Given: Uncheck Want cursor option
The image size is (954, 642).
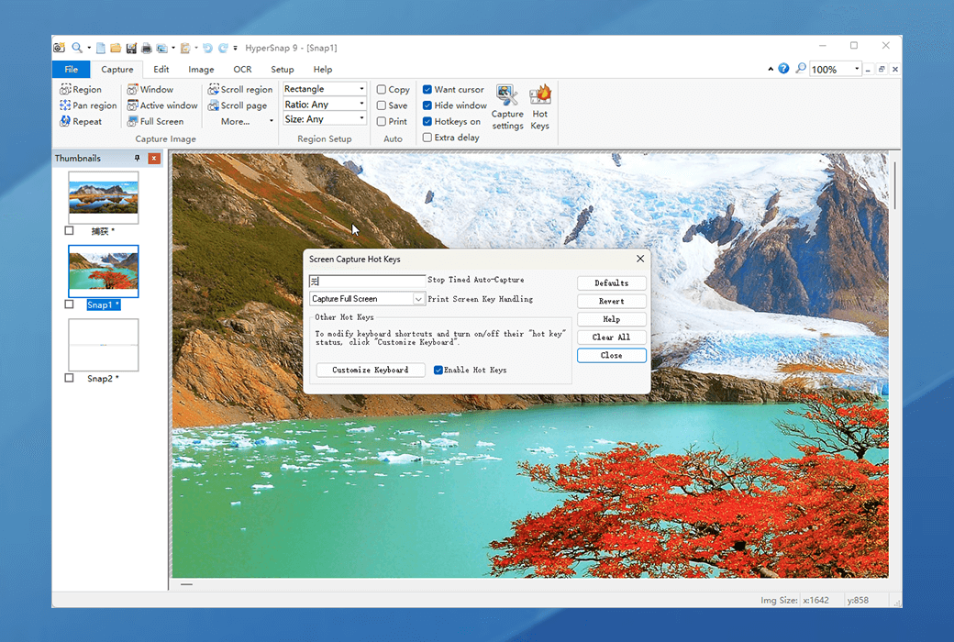Looking at the screenshot, I should point(427,90).
